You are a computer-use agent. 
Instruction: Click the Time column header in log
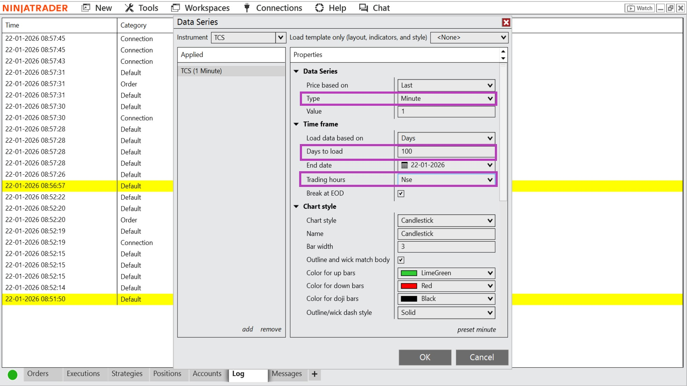(59, 25)
